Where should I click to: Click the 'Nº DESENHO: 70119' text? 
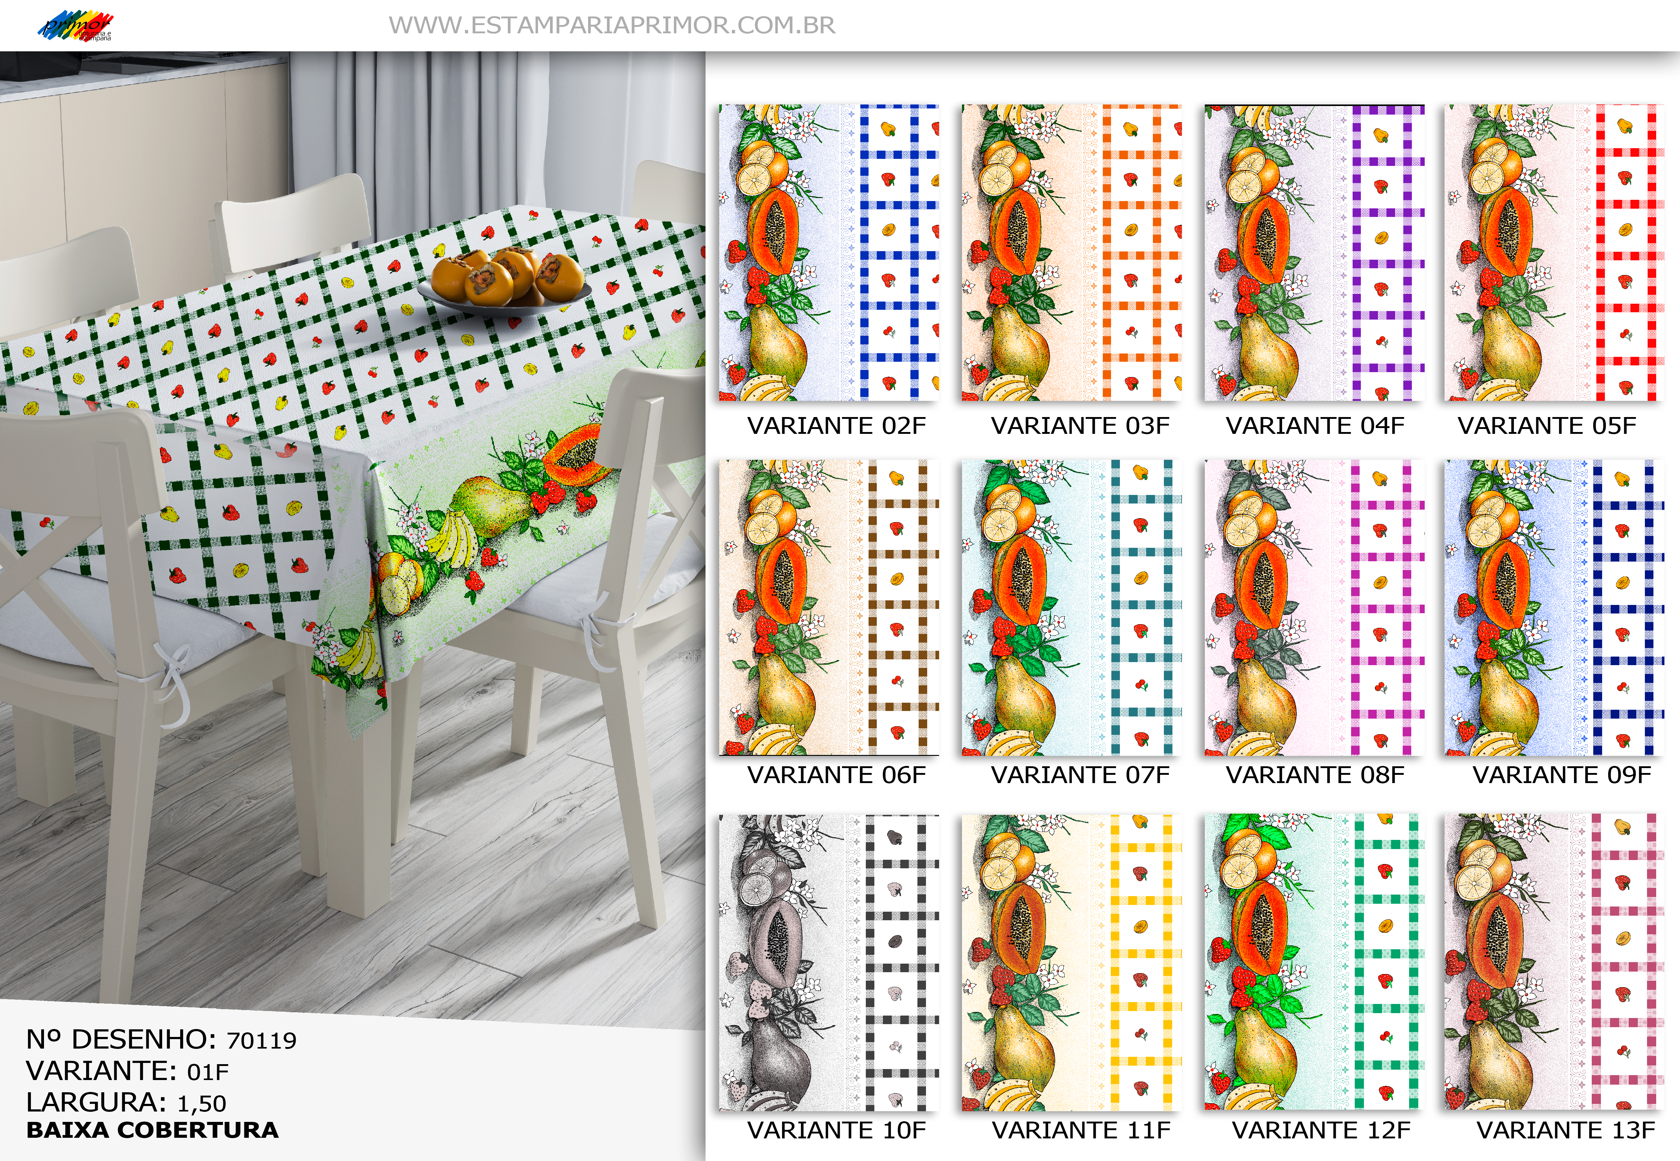(x=161, y=1039)
